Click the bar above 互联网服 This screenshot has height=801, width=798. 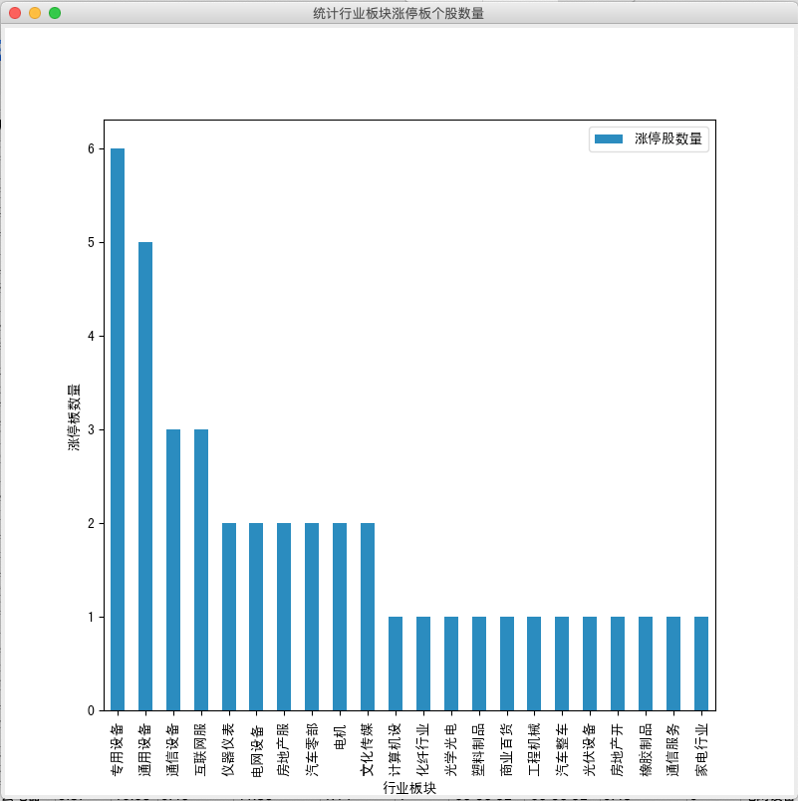pos(201,570)
